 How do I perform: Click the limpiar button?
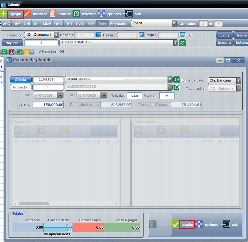(x=241, y=35)
